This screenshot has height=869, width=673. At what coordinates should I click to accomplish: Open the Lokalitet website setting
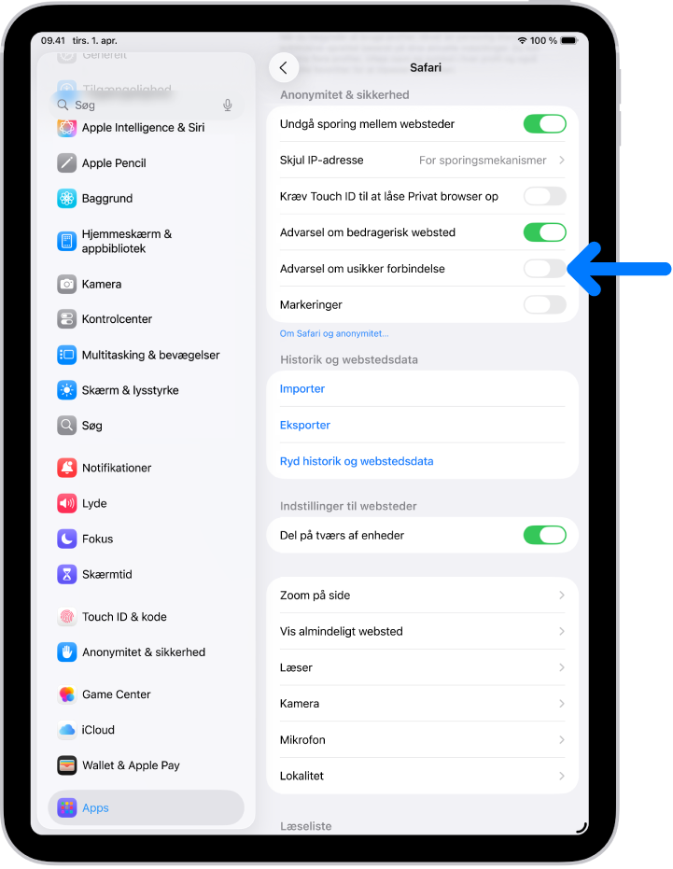(x=423, y=776)
